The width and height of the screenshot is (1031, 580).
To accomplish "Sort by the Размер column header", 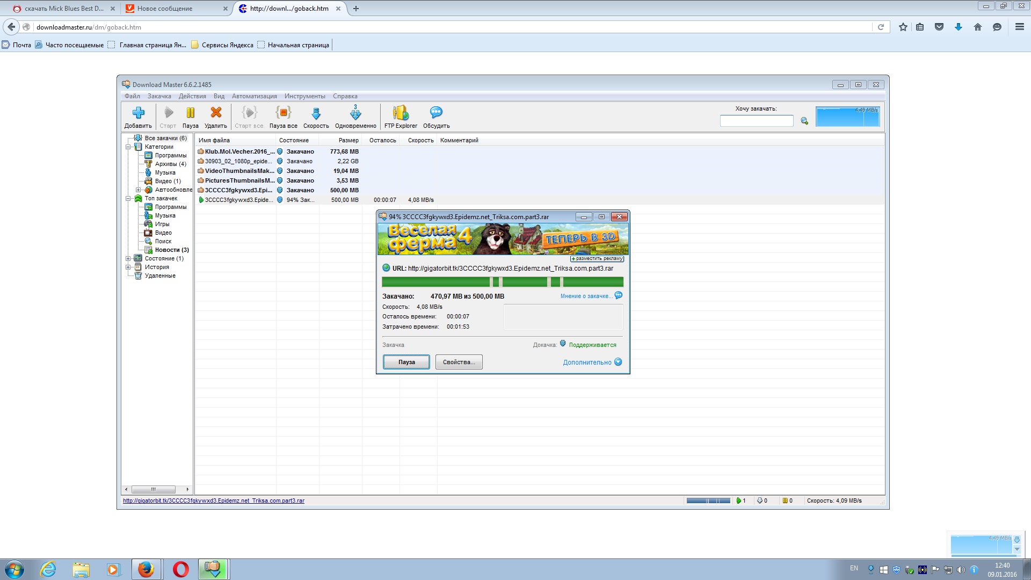I will tap(340, 140).
